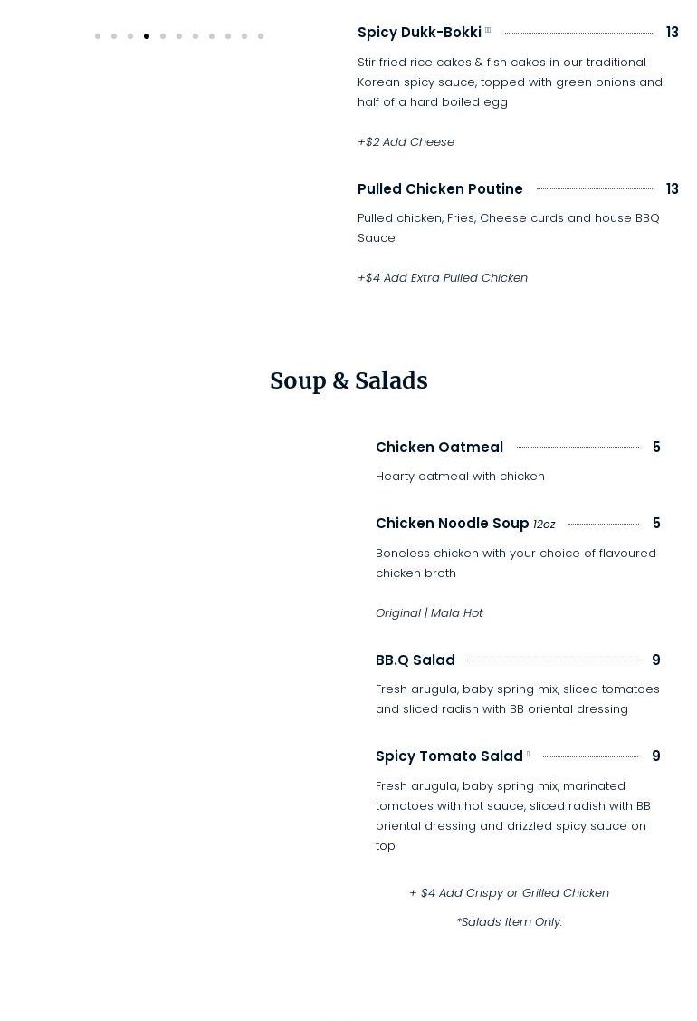Image resolution: width=697 pixels, height=1021 pixels.
Task: Switch to the seventh carousel dot
Action: (196, 36)
